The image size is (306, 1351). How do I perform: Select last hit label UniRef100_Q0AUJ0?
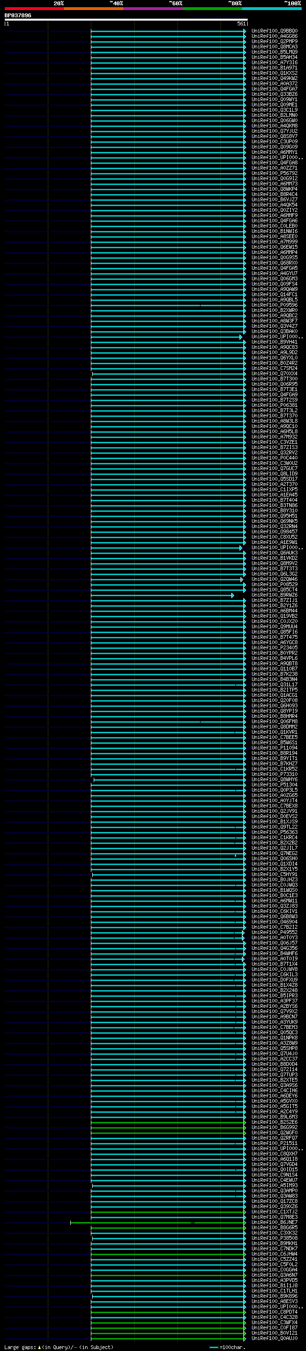tap(274, 1339)
